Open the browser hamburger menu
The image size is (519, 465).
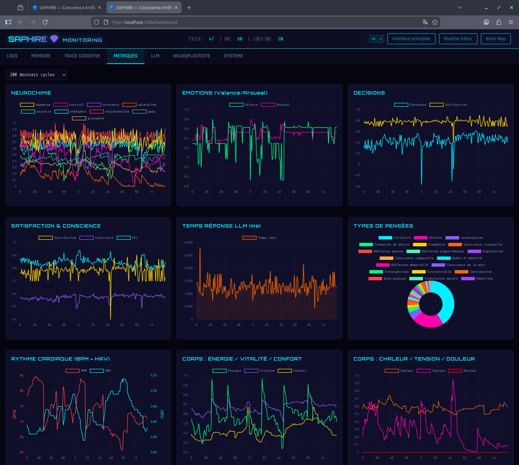click(511, 22)
